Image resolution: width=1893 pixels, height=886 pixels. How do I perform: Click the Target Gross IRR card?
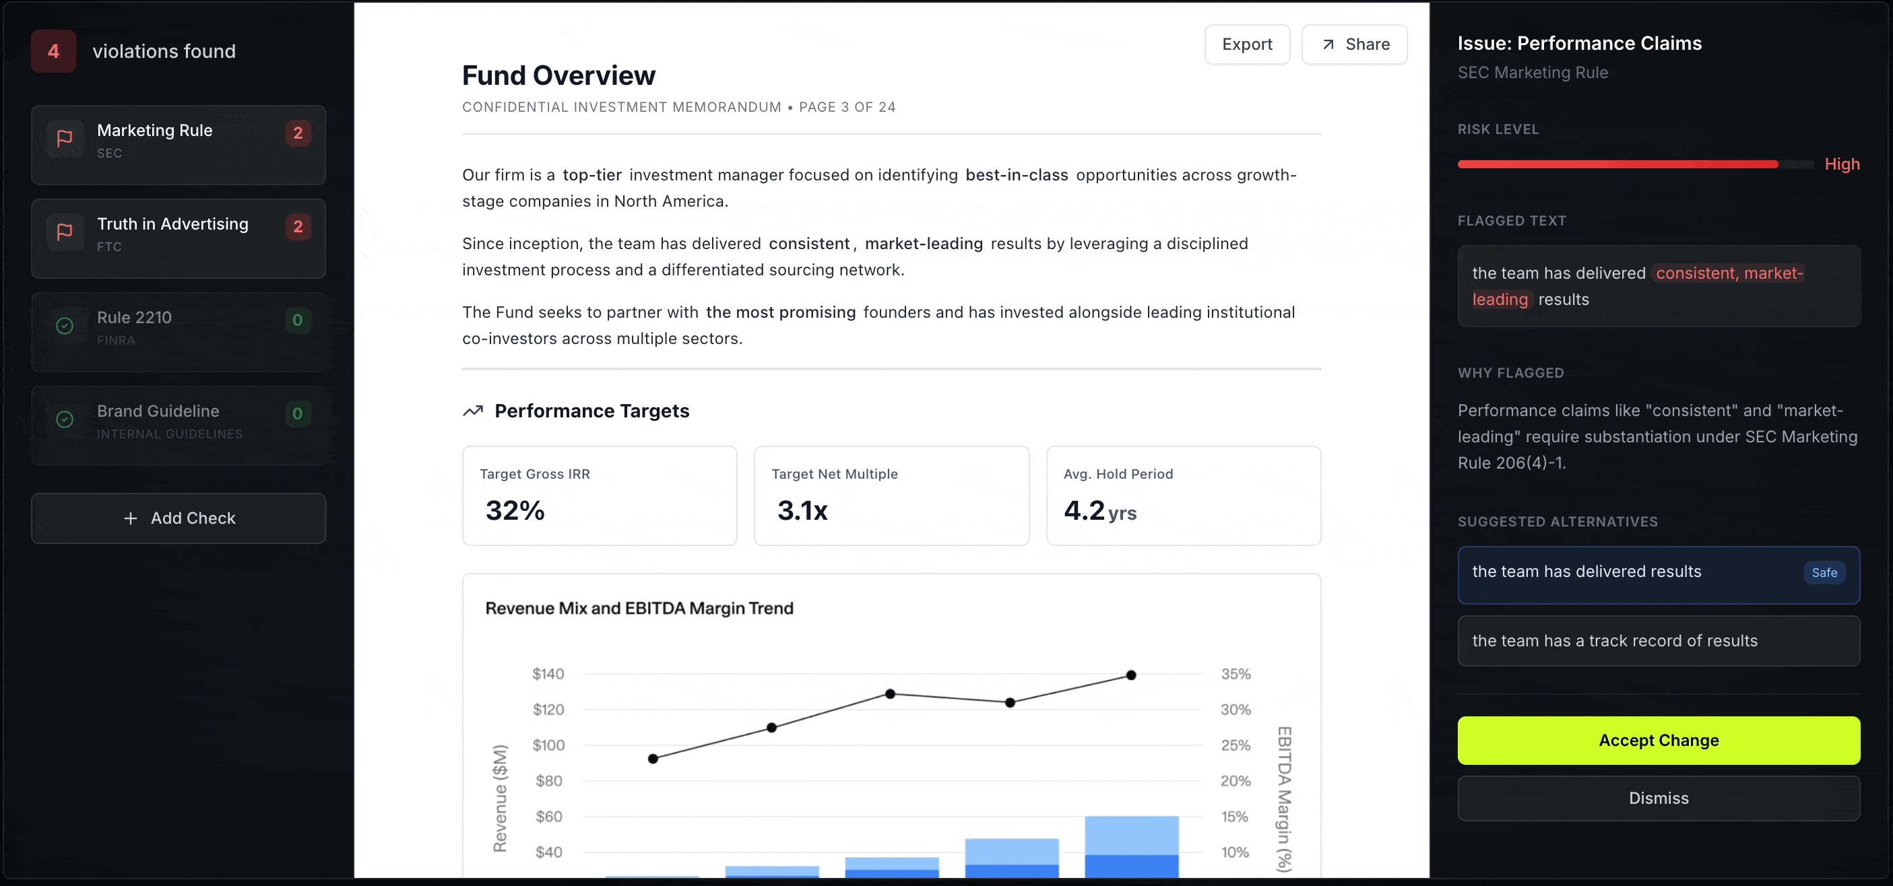(599, 496)
